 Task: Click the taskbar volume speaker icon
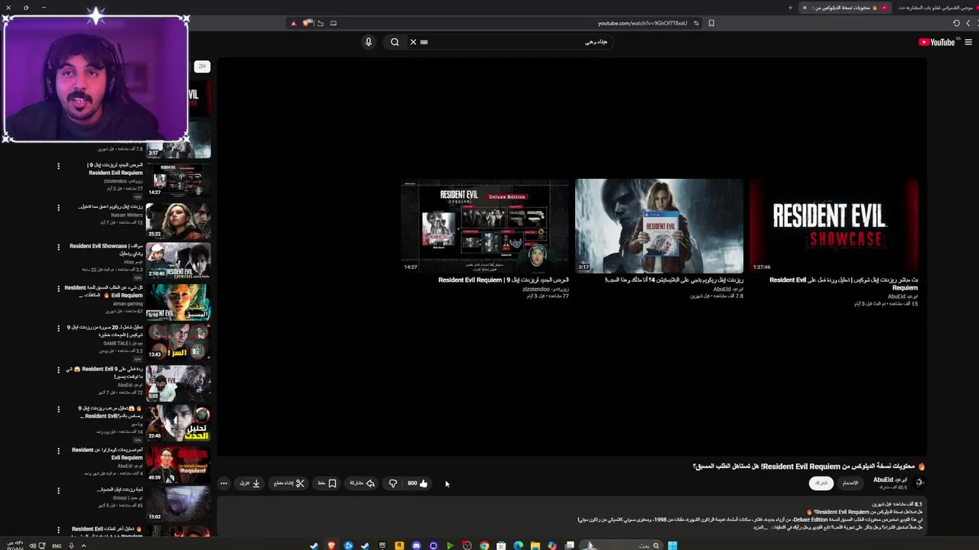pyautogui.click(x=32, y=545)
